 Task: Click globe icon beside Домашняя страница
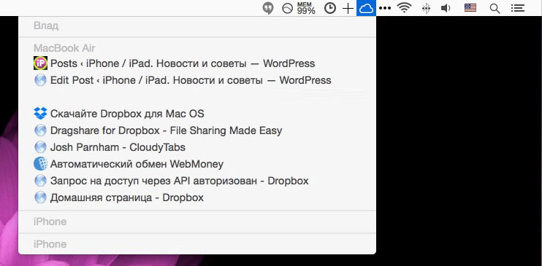tap(40, 197)
